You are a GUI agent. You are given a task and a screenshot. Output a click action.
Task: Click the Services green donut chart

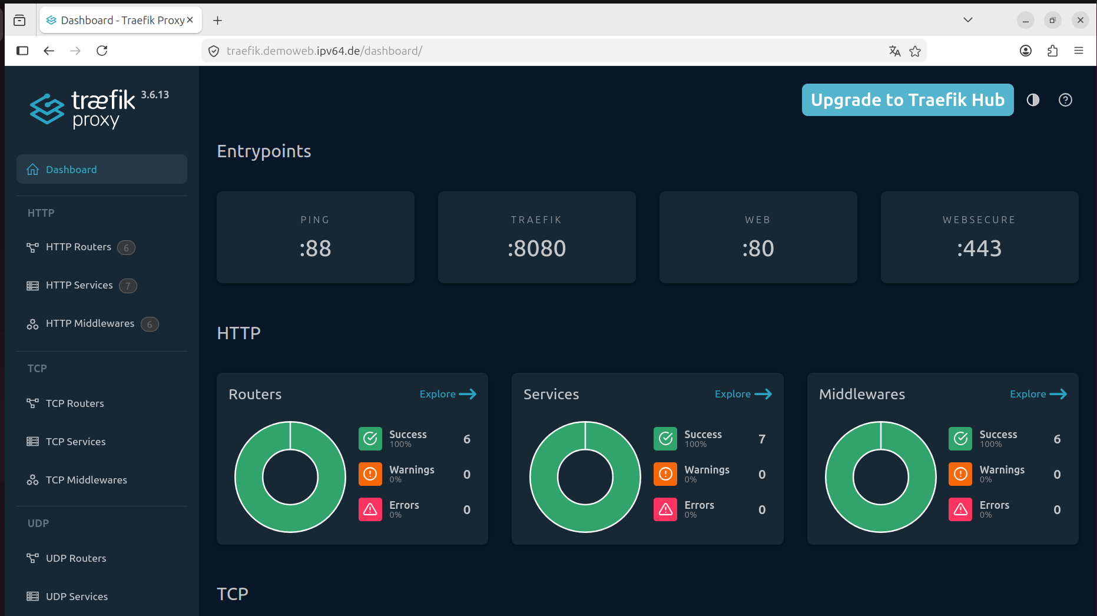click(x=585, y=477)
